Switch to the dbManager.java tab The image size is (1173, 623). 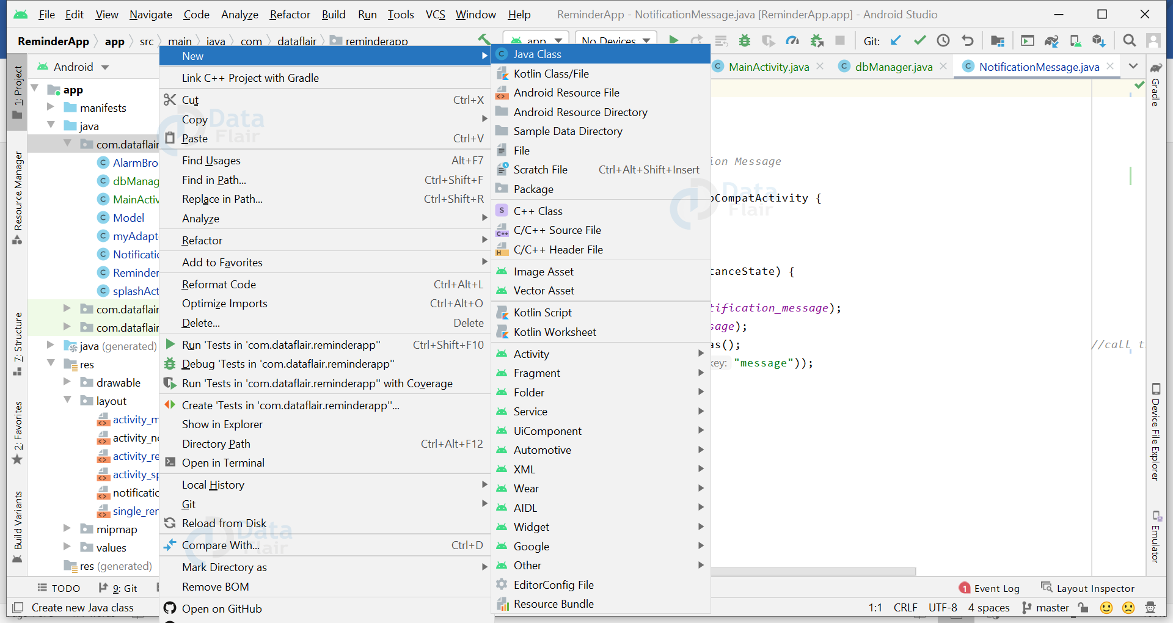[x=893, y=67]
